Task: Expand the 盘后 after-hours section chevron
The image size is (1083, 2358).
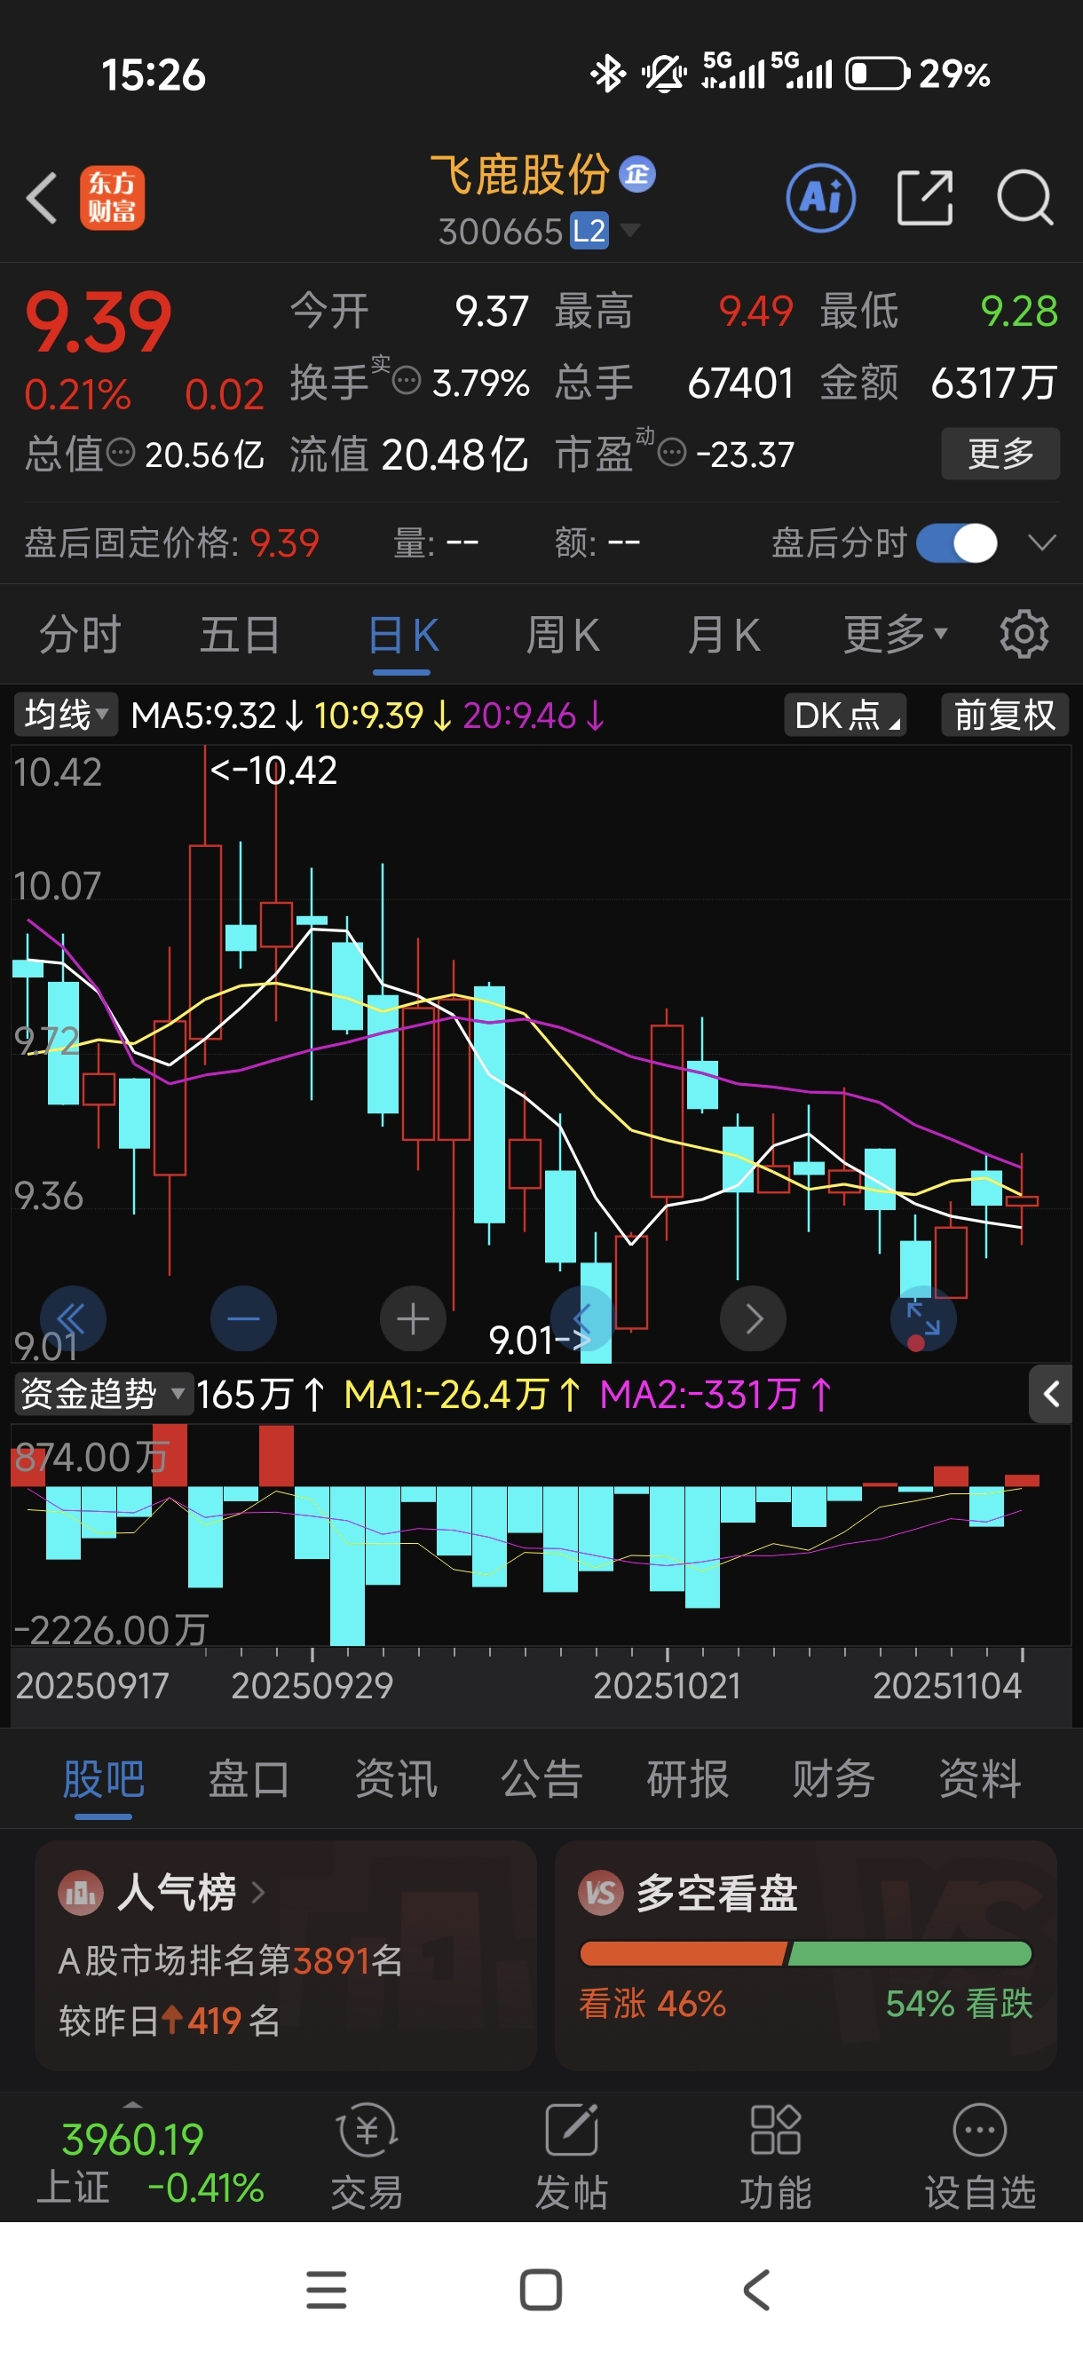Action: tap(1041, 542)
